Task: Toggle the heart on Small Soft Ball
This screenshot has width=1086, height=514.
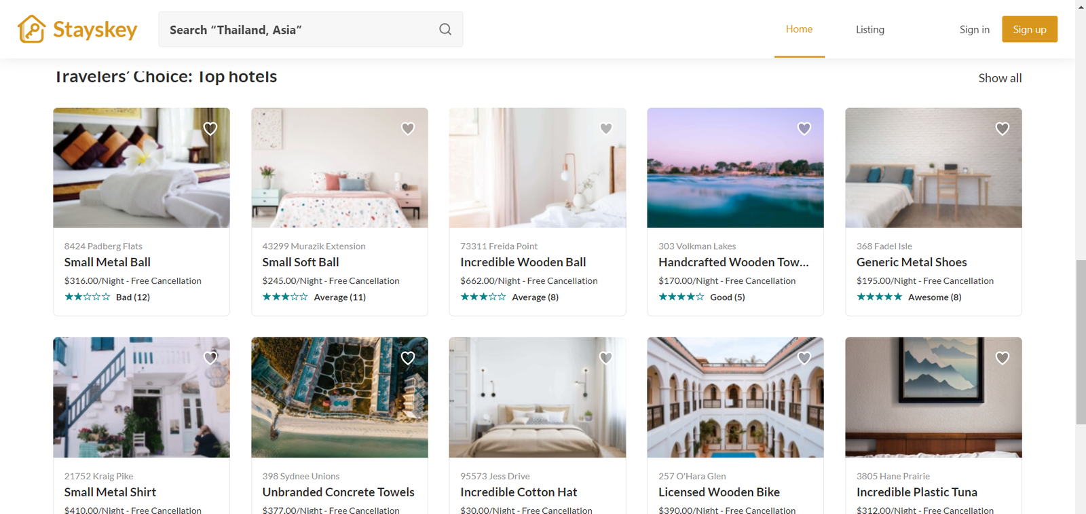Action: [x=408, y=128]
